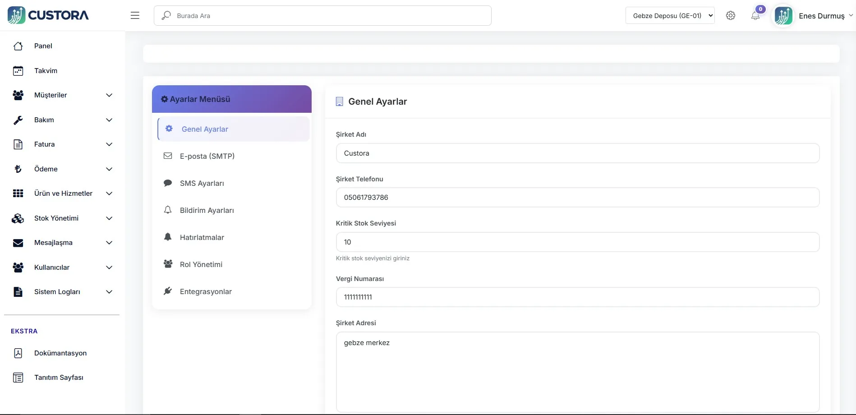Go to Entegrasyonlar settings
The image size is (856, 415).
click(x=206, y=291)
